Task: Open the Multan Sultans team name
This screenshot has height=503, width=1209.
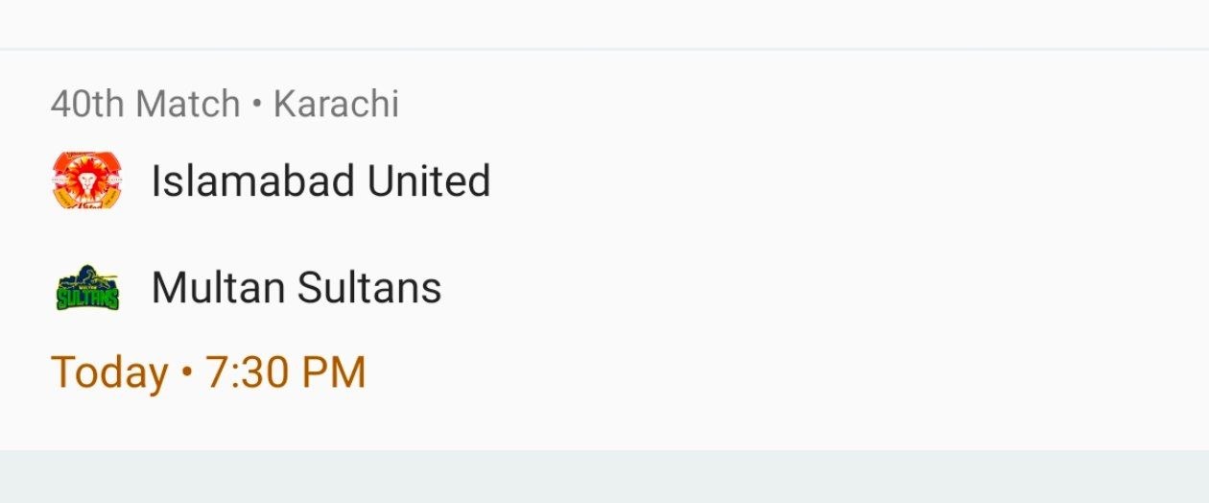Action: [296, 288]
